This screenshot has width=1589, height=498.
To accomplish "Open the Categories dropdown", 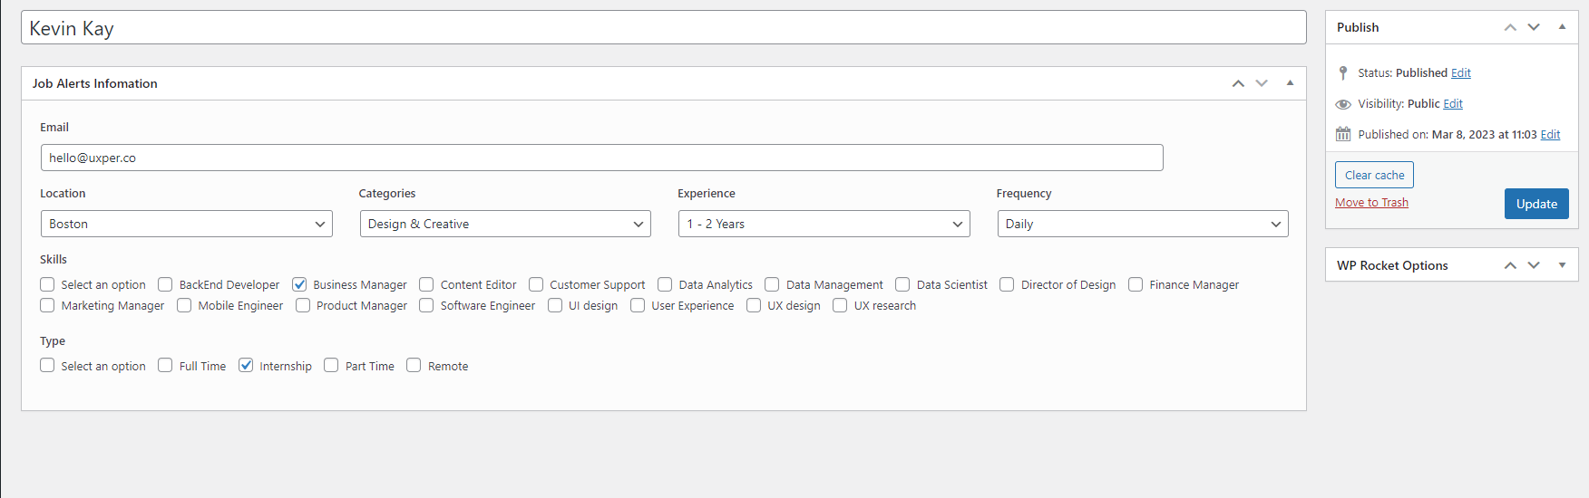I will [505, 224].
